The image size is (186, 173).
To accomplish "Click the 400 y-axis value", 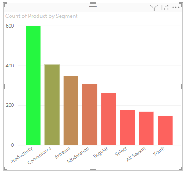I will click(x=10, y=66).
